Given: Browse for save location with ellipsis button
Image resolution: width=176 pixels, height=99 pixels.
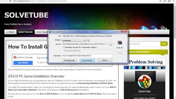Looking at the screenshot, I should [x=111, y=44].
